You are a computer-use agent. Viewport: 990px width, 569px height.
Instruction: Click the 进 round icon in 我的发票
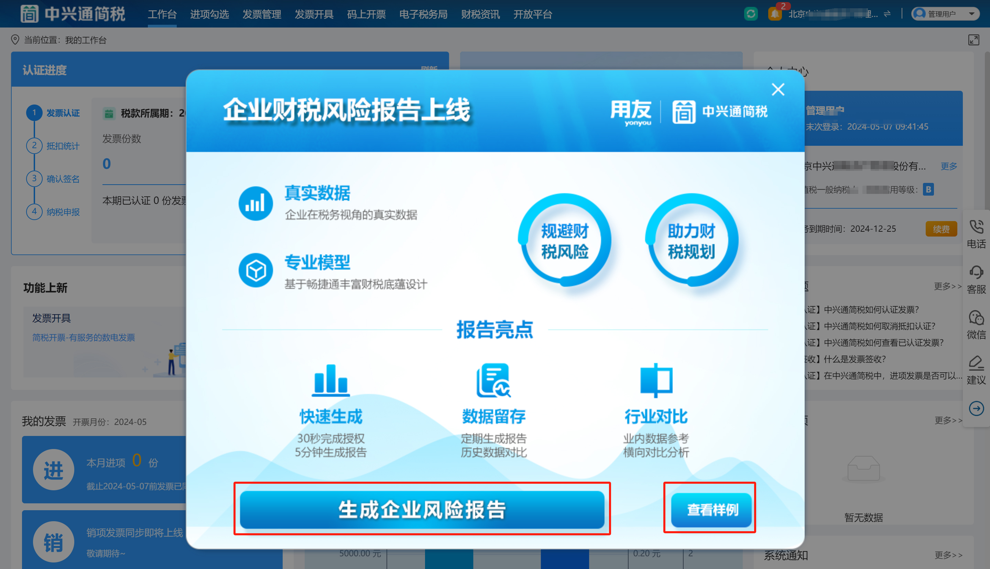(54, 469)
